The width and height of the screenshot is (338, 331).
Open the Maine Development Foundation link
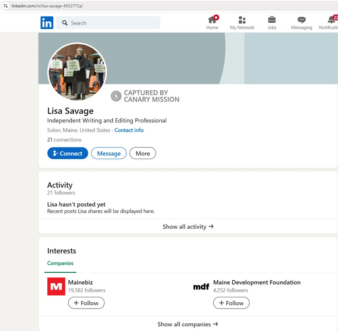(257, 282)
